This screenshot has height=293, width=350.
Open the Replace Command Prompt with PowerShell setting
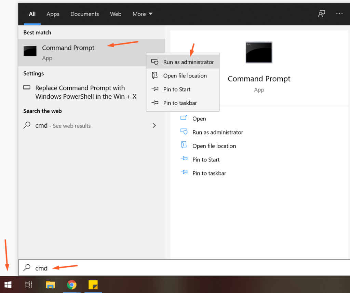click(x=86, y=92)
